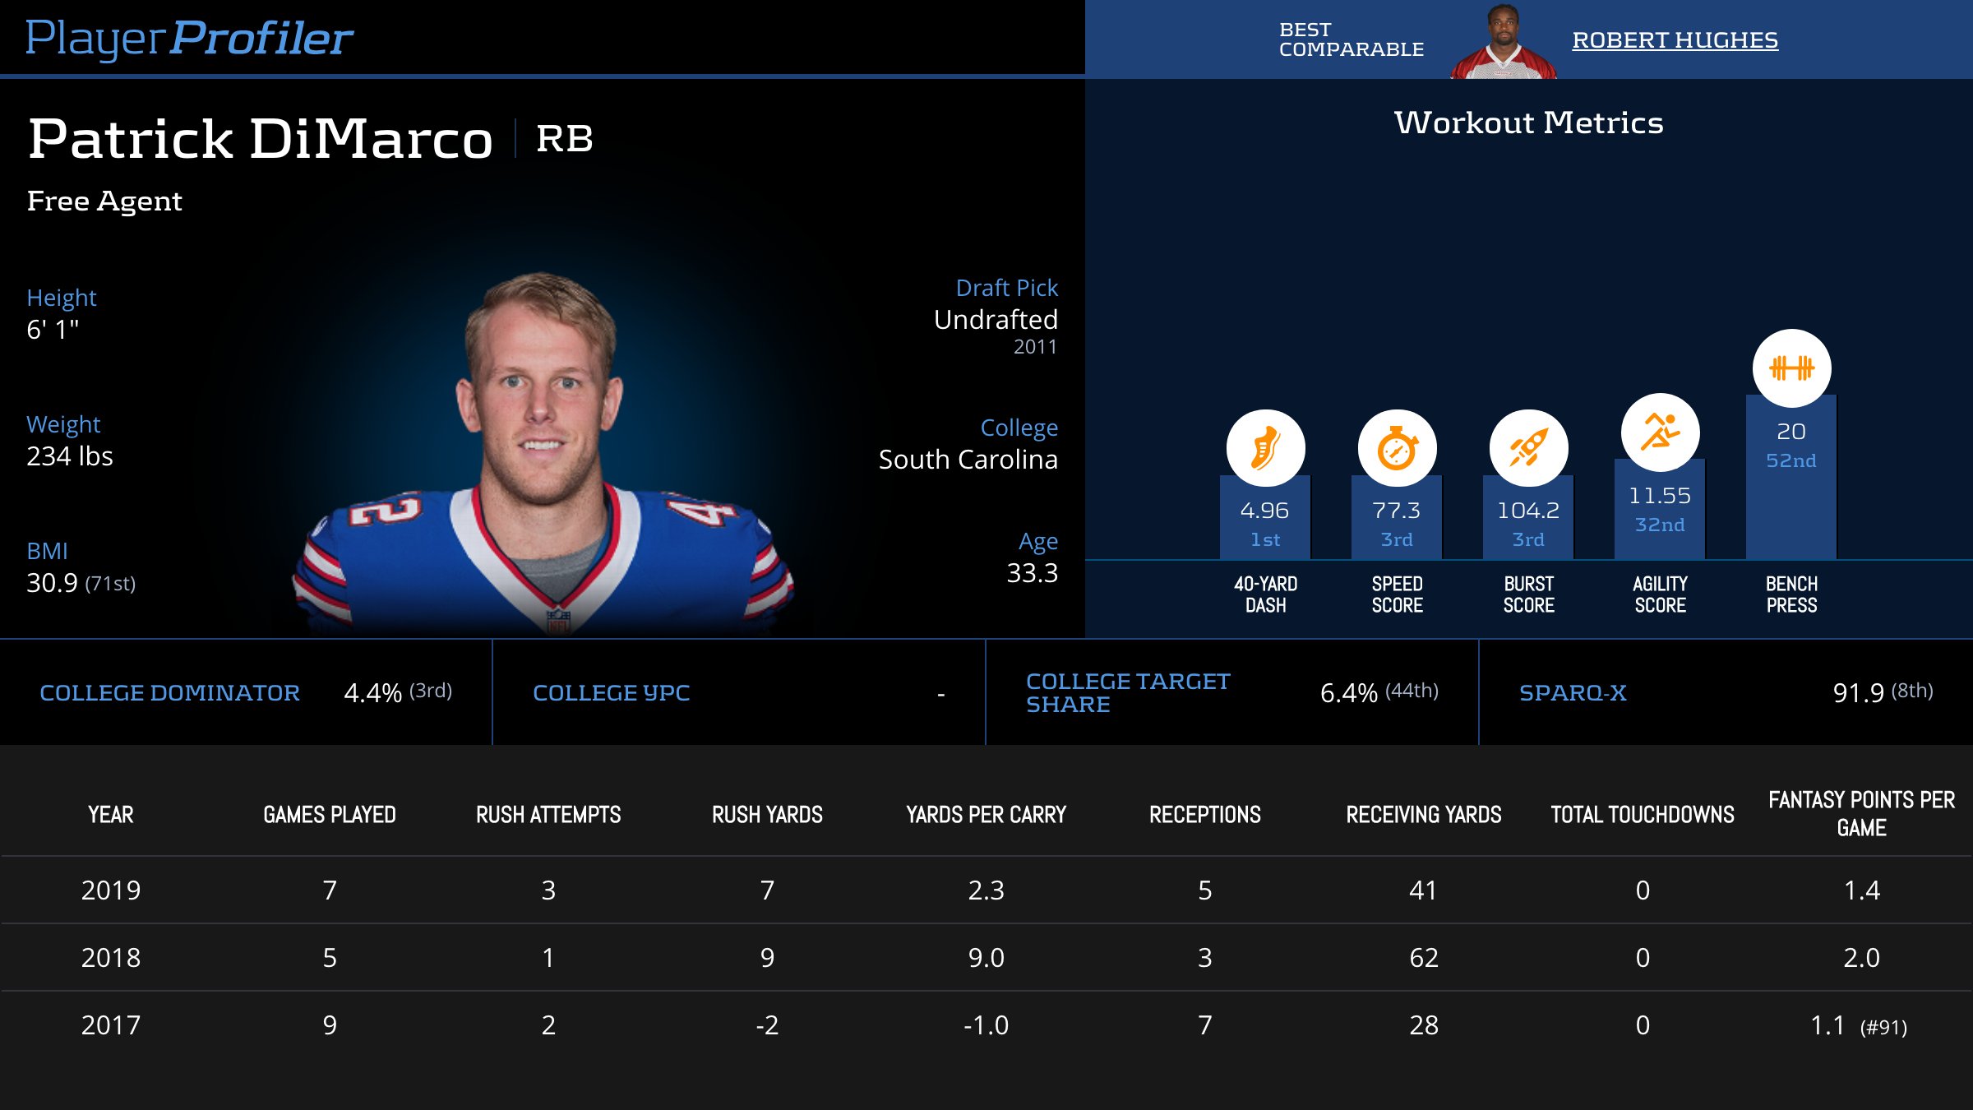Click the bench press barbell icon
Viewport: 1973px width, 1110px height.
coord(1791,368)
